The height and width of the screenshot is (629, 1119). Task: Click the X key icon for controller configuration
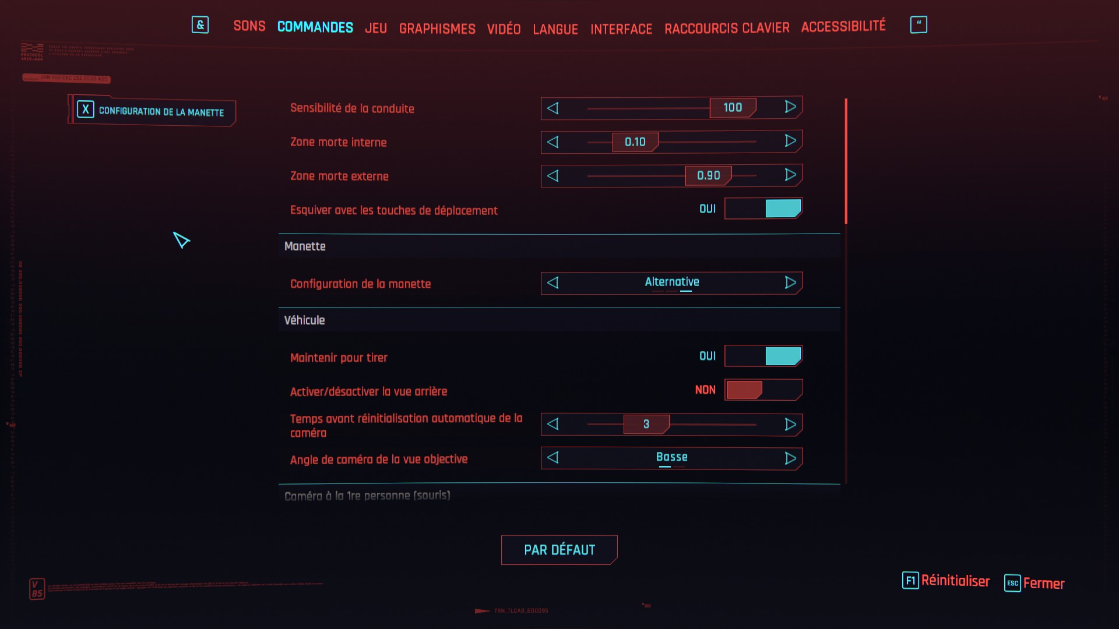[x=86, y=109]
